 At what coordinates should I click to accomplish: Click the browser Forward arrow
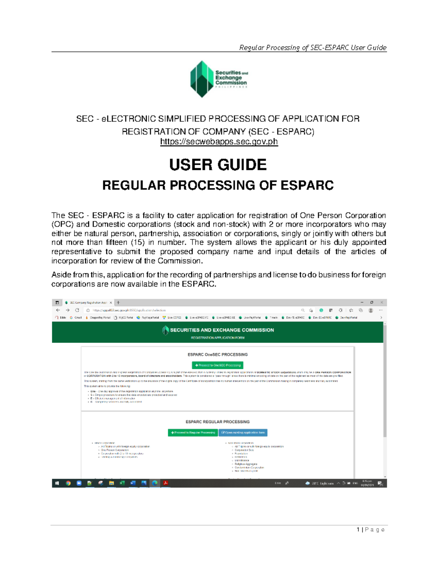point(68,310)
